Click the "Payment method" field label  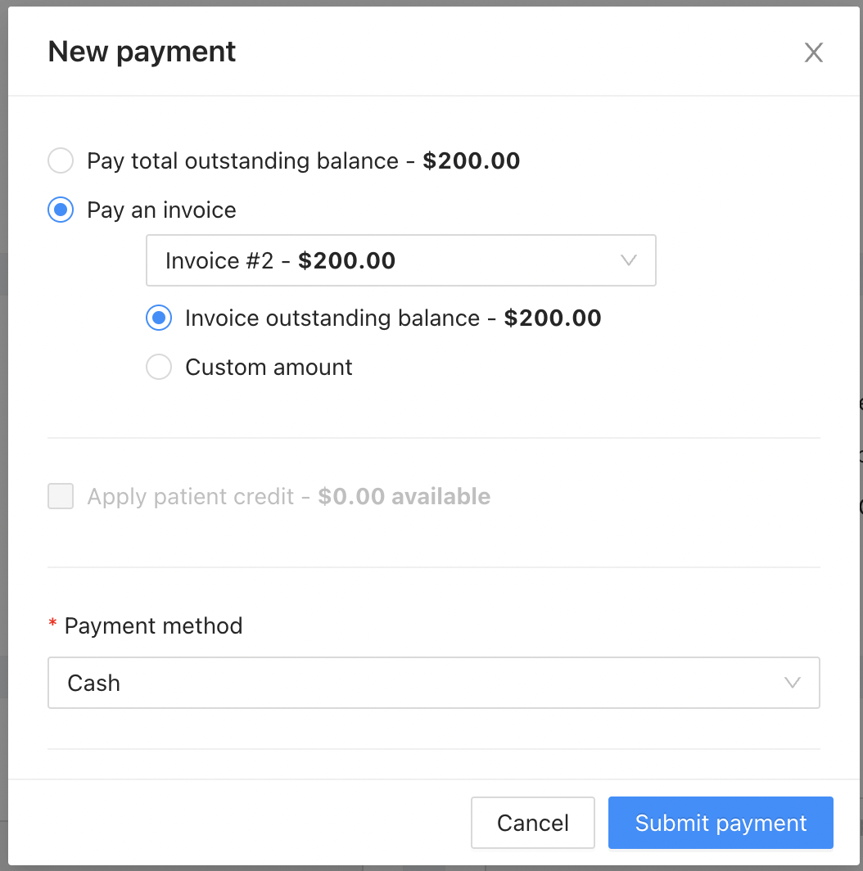coord(154,626)
